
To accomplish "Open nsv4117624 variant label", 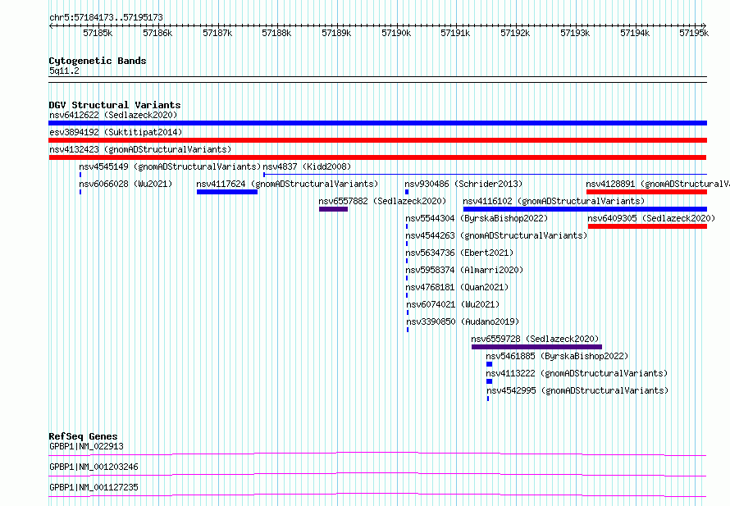I will click(287, 184).
